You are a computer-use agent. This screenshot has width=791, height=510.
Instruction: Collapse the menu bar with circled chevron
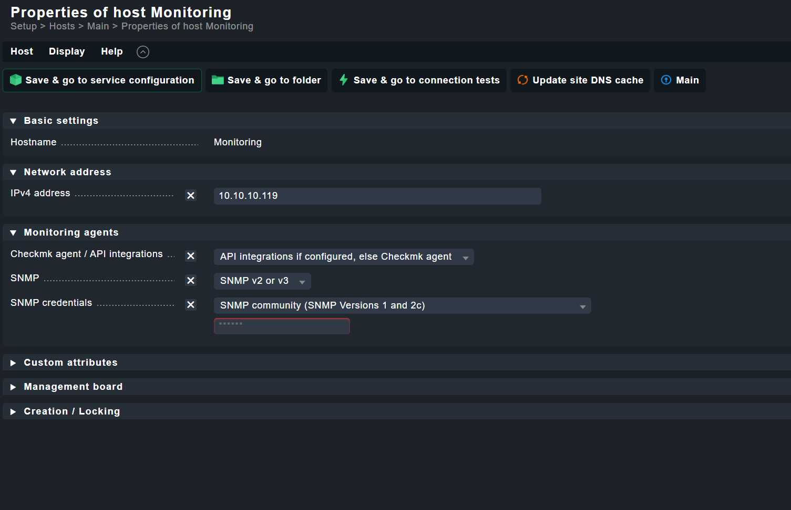(x=143, y=52)
